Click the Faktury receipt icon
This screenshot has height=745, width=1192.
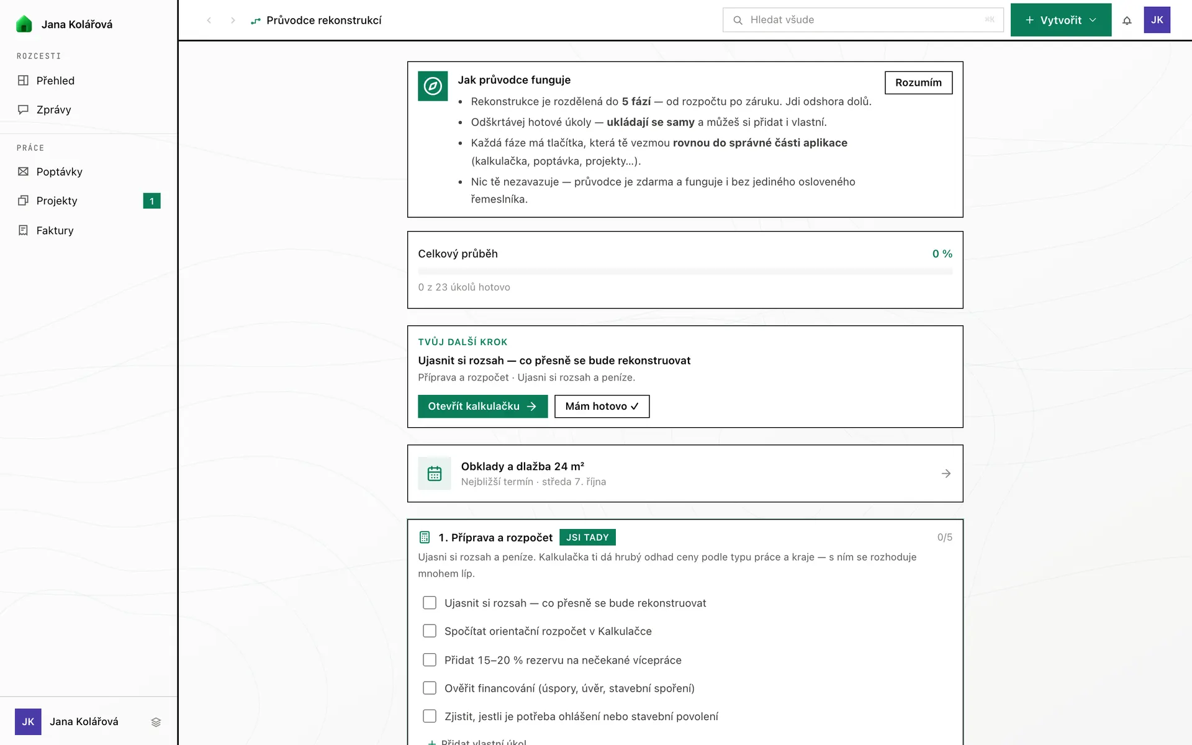pos(23,230)
